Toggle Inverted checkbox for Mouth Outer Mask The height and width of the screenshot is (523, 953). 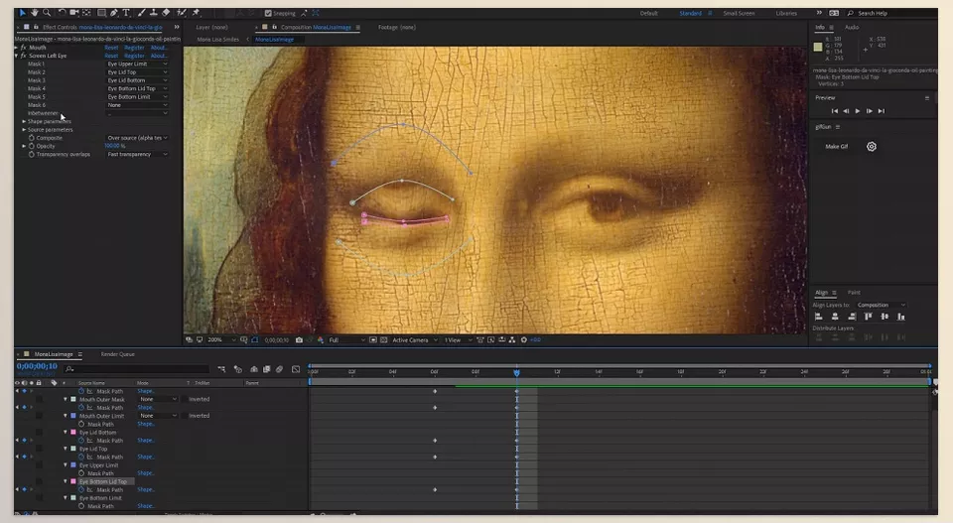tap(185, 399)
